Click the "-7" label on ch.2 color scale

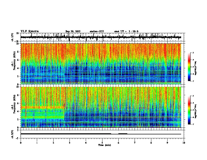[x=193, y=124]
